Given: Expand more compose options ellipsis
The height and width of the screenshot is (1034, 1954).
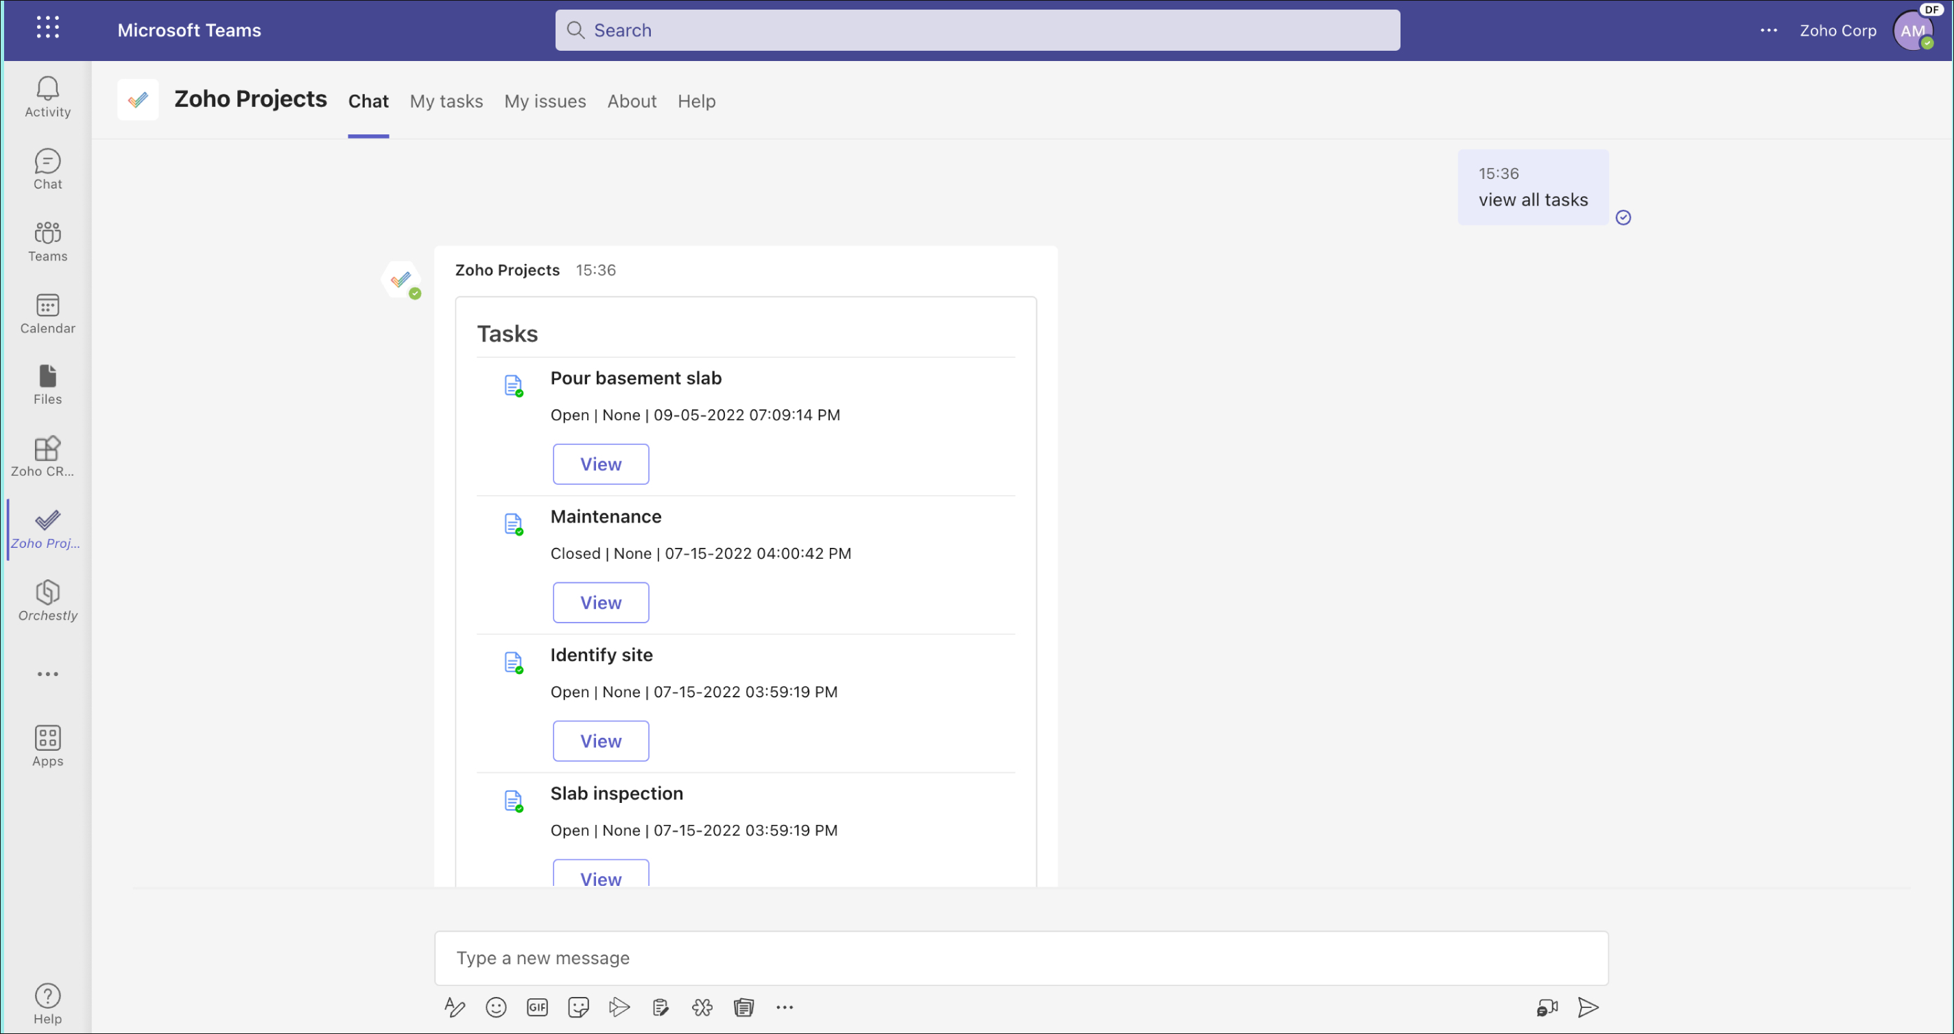Looking at the screenshot, I should coord(785,1007).
